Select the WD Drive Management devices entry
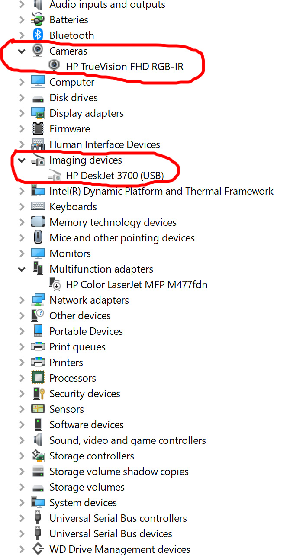This screenshot has height=555, width=306. [x=119, y=549]
